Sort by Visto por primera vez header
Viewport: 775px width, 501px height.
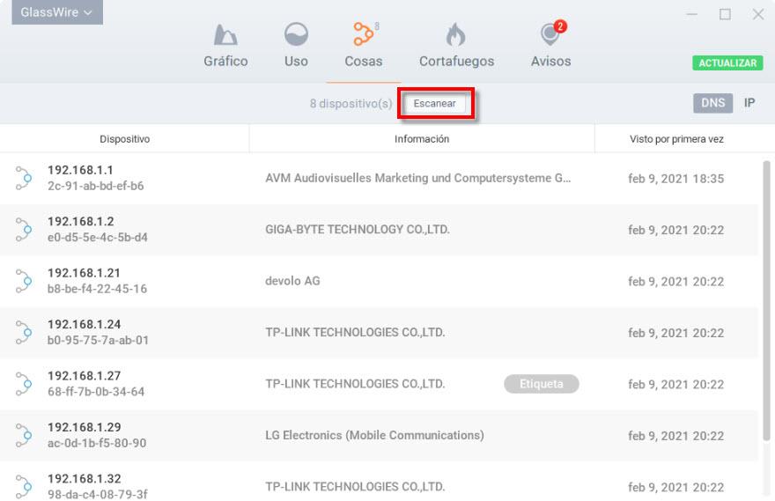(676, 139)
